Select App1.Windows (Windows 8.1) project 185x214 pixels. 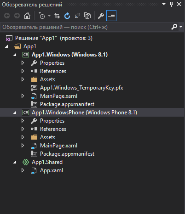[x=69, y=55]
